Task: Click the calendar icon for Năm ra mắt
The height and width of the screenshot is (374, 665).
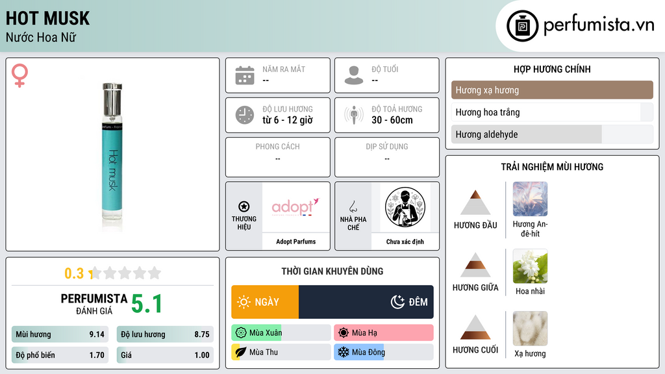Action: (245, 75)
